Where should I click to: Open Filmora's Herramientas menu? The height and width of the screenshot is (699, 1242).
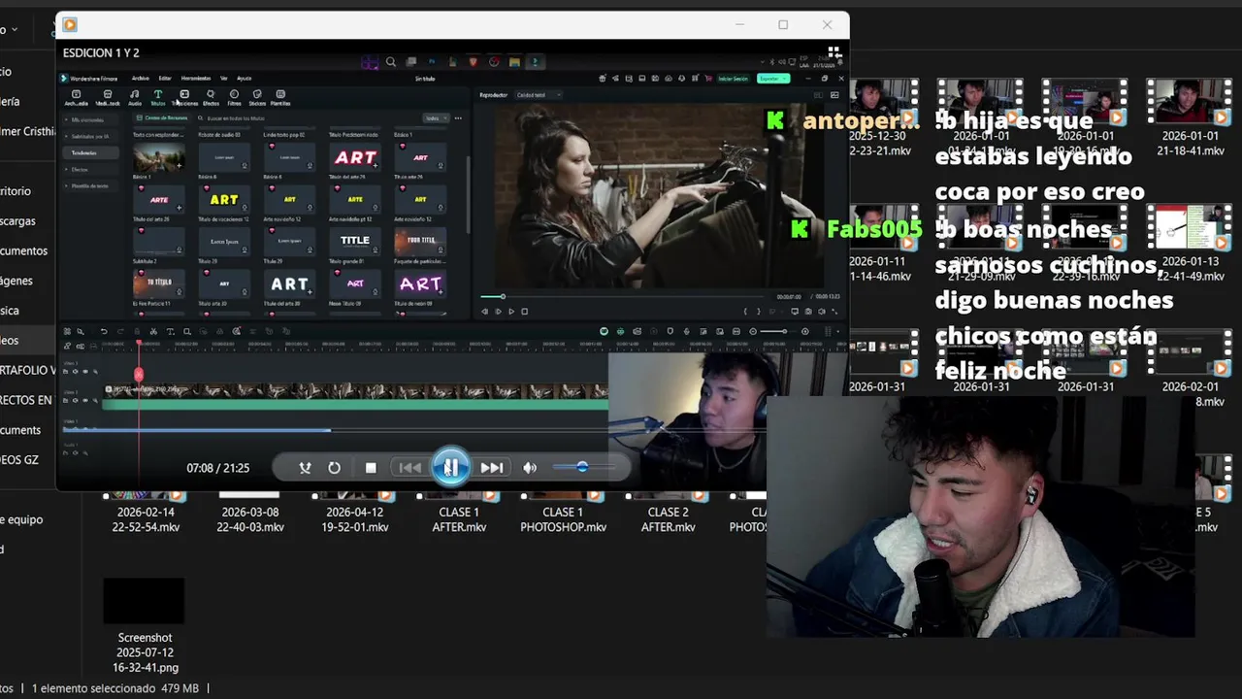196,78
